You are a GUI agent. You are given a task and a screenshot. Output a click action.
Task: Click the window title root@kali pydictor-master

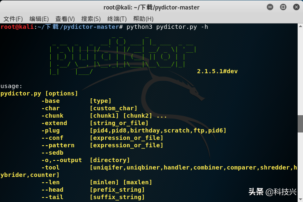[151, 7]
